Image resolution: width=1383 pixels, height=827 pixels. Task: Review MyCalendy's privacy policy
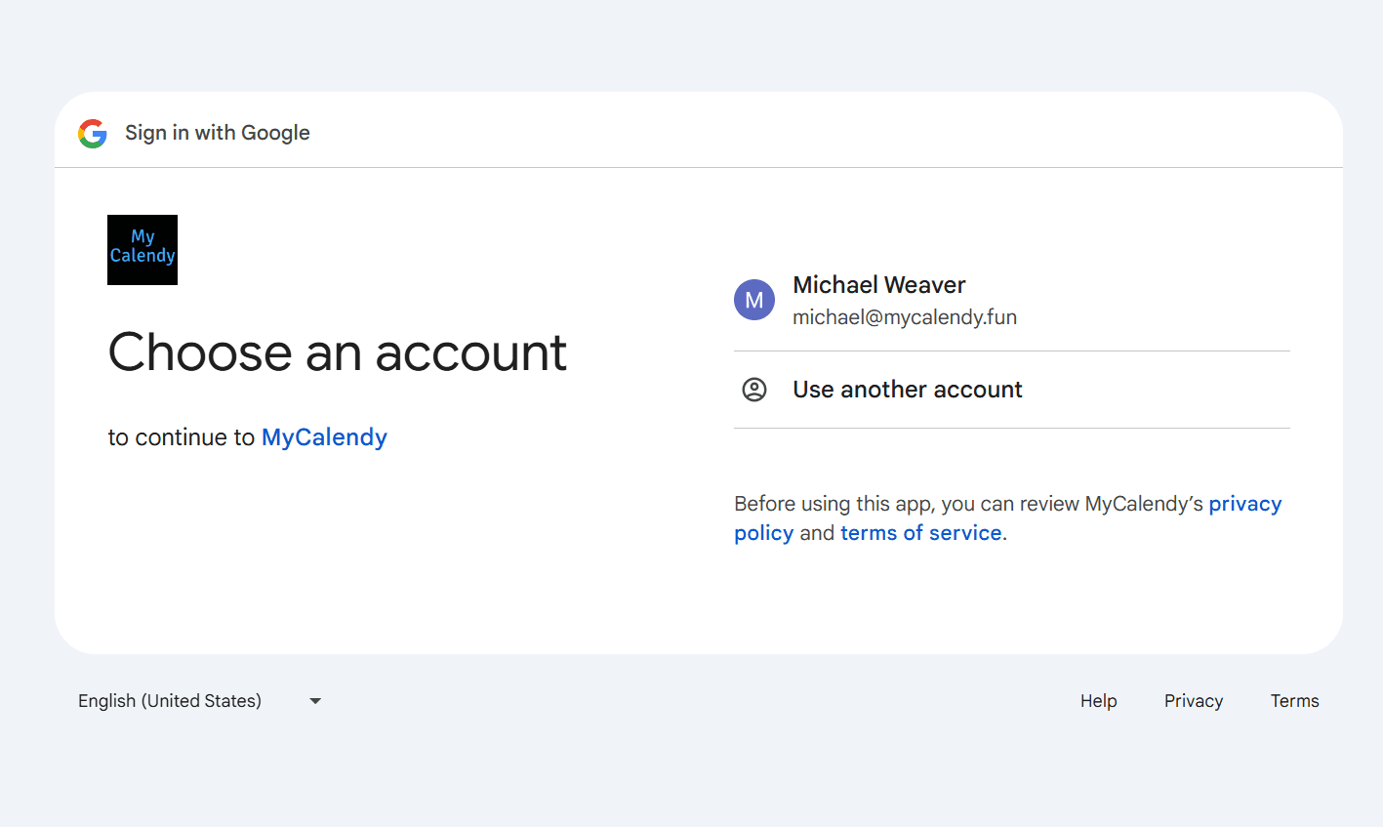(1244, 503)
